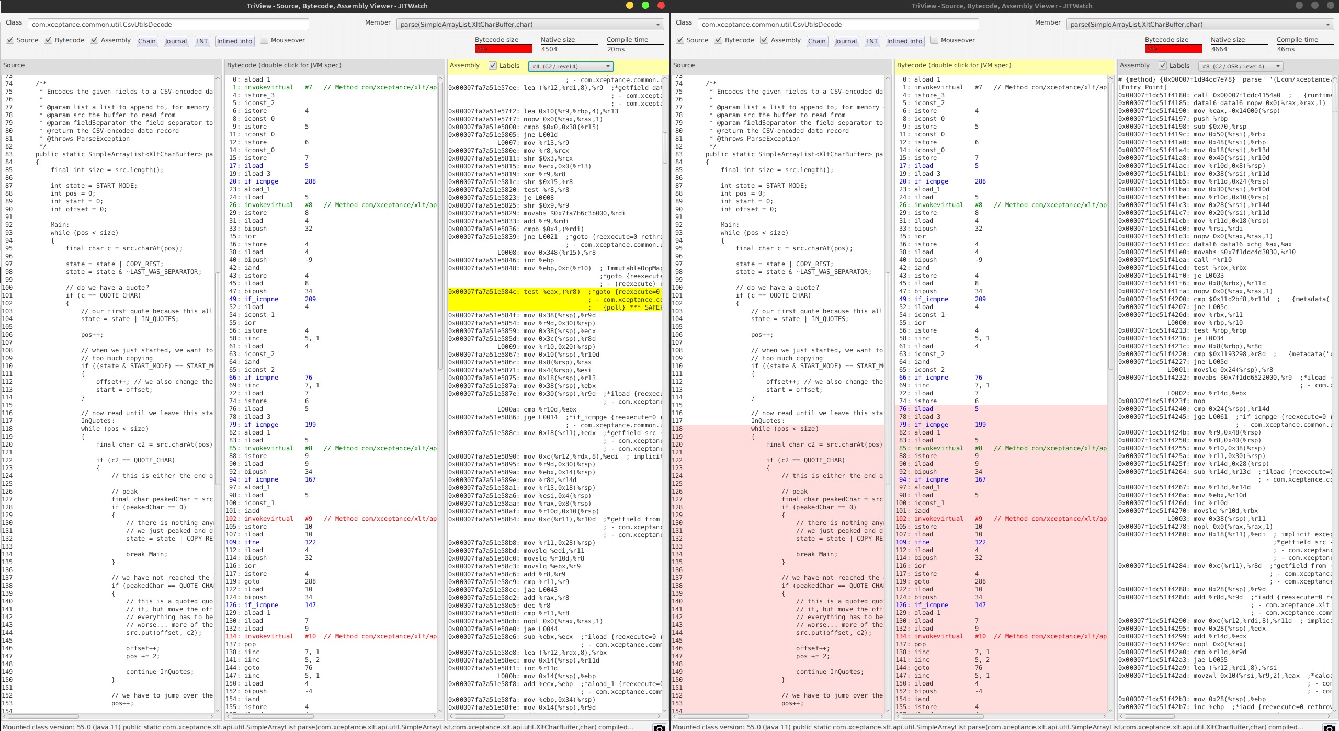Uncheck Assembly view in the right window
The height and width of the screenshot is (731, 1339).
click(x=764, y=40)
